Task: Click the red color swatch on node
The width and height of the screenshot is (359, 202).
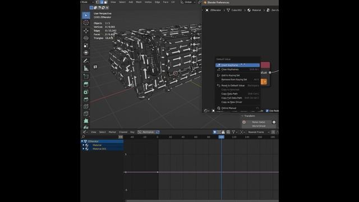Action: tap(265, 65)
